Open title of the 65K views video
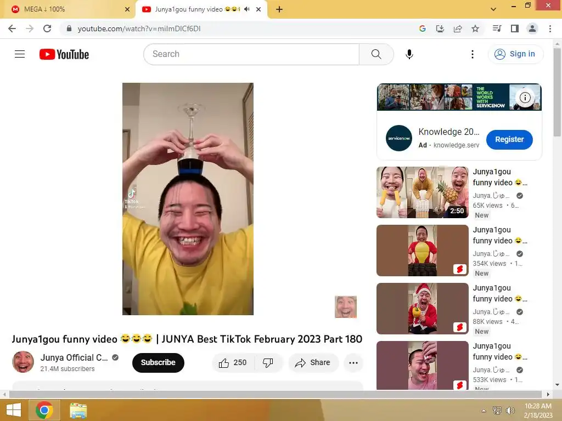The width and height of the screenshot is (562, 421). click(500, 177)
